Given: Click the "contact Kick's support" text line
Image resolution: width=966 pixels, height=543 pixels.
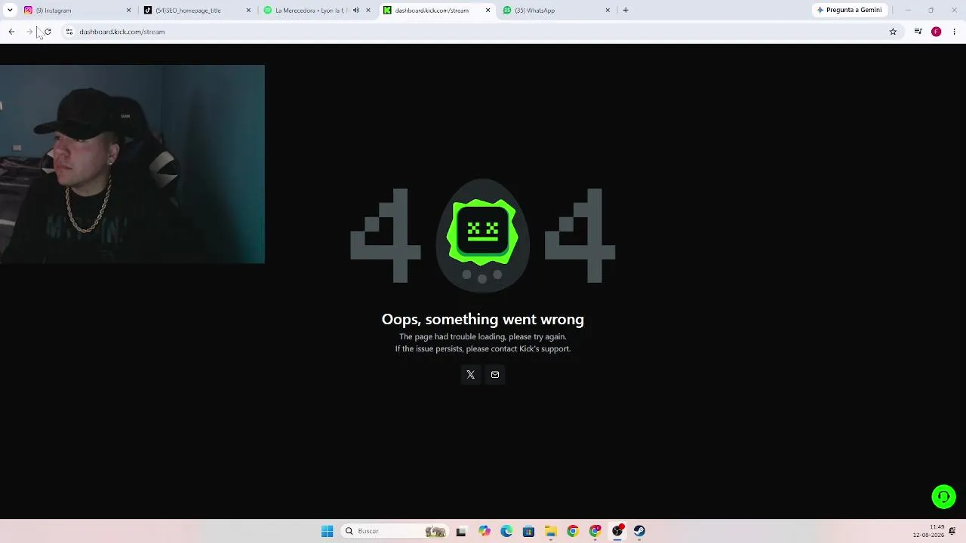Looking at the screenshot, I should (483, 348).
